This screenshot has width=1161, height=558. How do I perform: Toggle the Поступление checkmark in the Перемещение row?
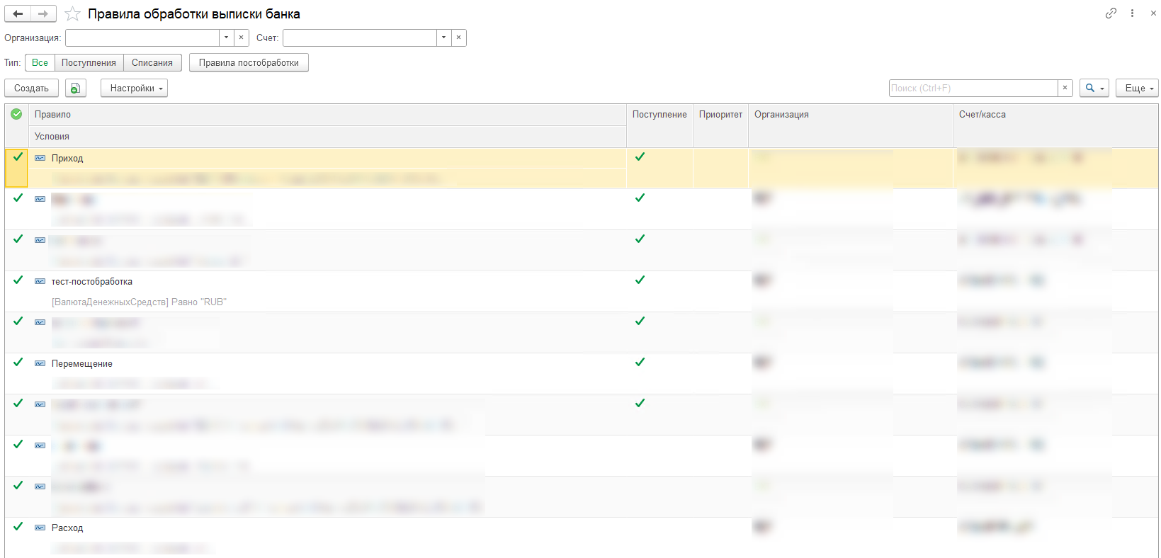coord(640,363)
